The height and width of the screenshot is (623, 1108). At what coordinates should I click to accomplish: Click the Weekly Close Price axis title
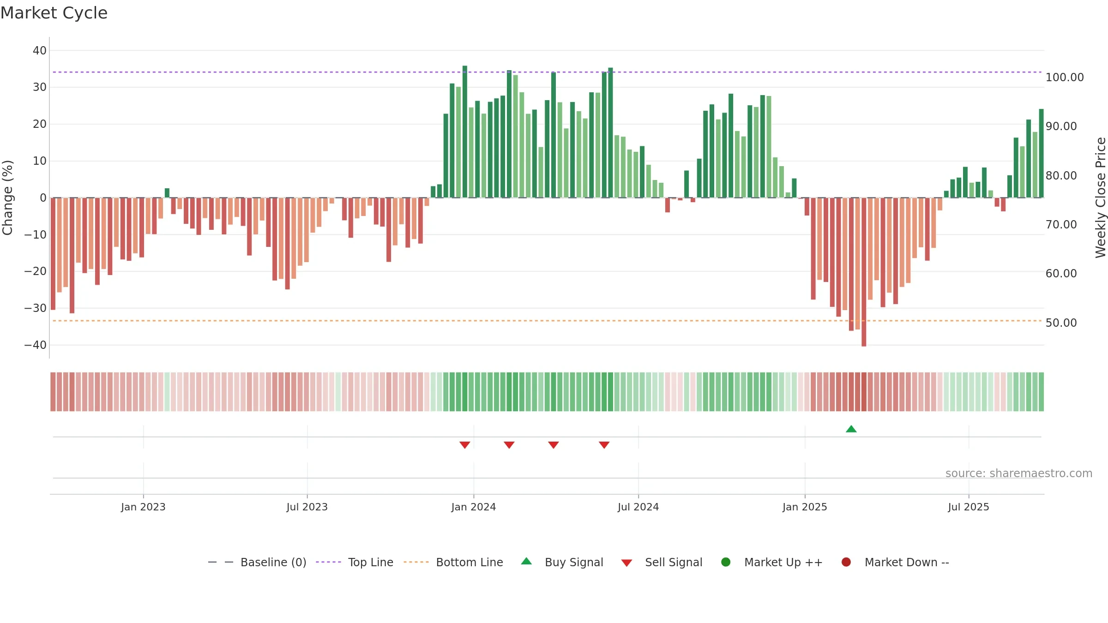click(x=1101, y=198)
